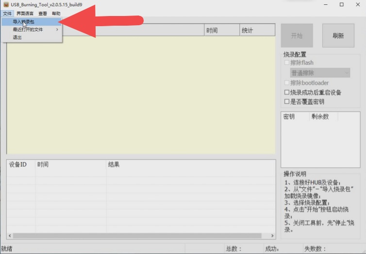Enable 是否覆盖密钥 checkbox
The height and width of the screenshot is (254, 366).
click(287, 102)
